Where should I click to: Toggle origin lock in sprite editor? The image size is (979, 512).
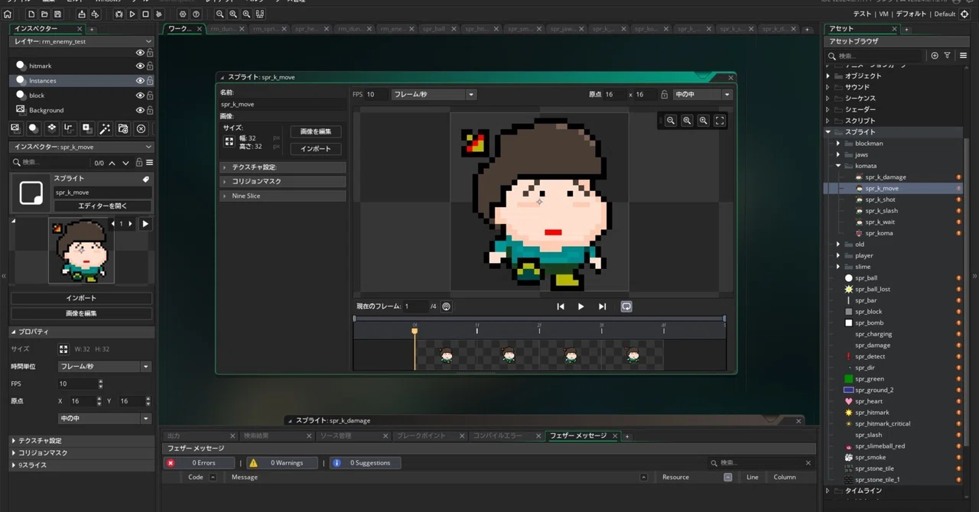[x=664, y=95]
